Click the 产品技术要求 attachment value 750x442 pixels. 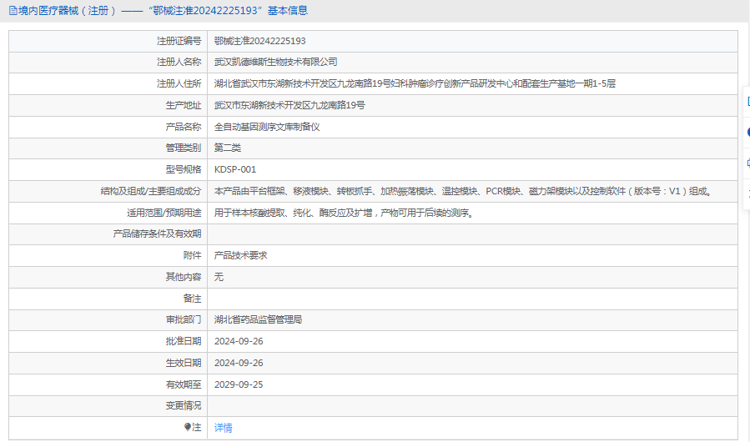tap(240, 255)
